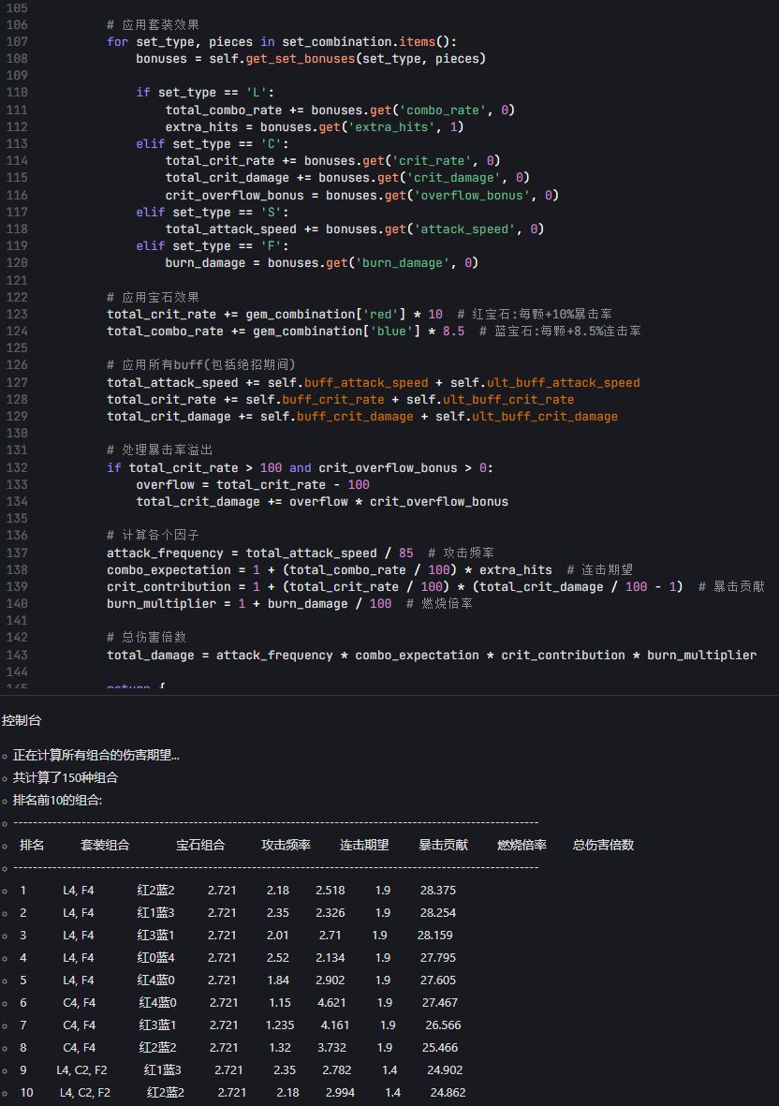
Task: Click the 控制台 panel title
Action: (x=22, y=720)
